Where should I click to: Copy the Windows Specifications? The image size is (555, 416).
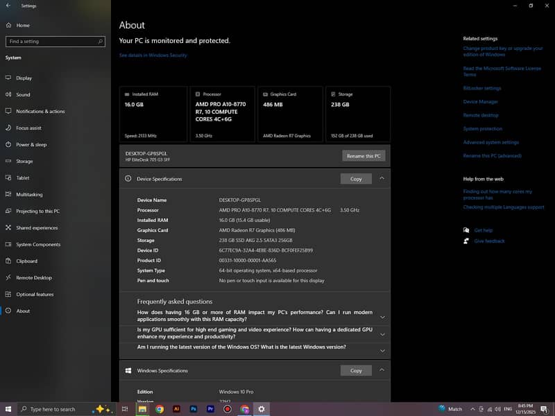[x=356, y=370]
